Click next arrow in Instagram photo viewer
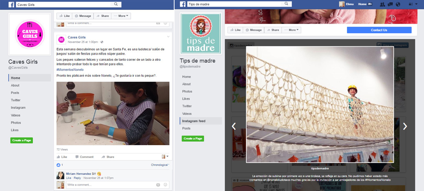 coord(405,126)
